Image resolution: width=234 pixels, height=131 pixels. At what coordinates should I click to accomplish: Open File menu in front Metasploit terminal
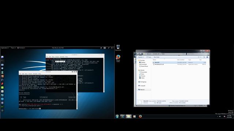[x=20, y=74]
